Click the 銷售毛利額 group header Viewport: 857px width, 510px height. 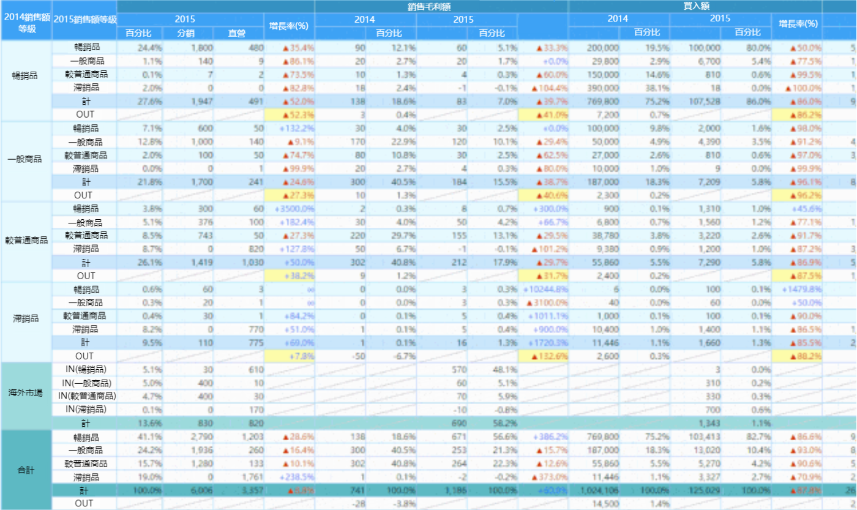click(441, 6)
